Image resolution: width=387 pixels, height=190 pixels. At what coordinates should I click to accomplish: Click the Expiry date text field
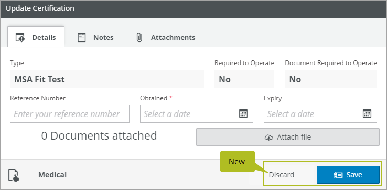coord(311,114)
